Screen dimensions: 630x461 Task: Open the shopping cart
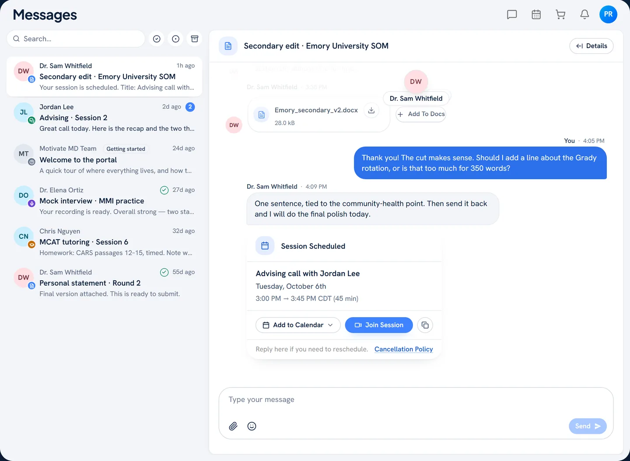560,14
